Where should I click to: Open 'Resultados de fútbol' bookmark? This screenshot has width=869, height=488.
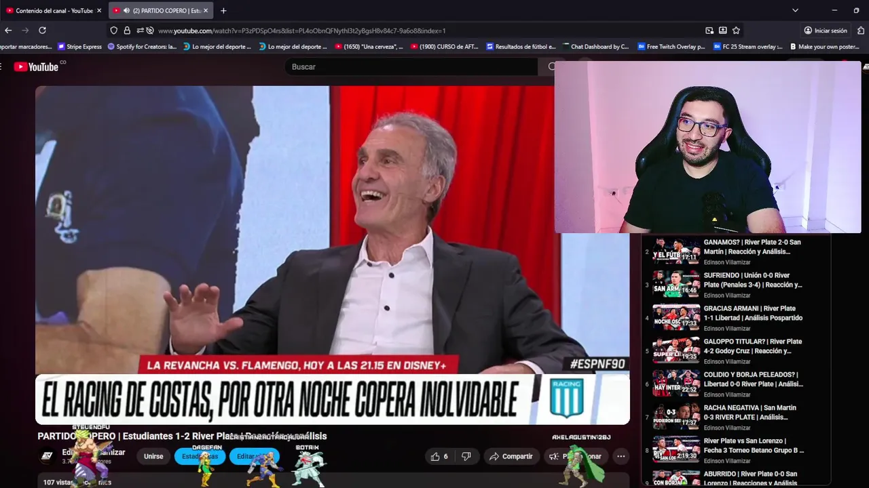520,47
